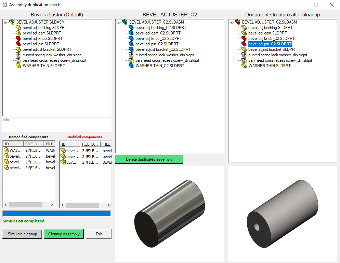Click FILE_D... column header in Unmodified components list
This screenshot has height=263, width=340.
pyautogui.click(x=34, y=144)
